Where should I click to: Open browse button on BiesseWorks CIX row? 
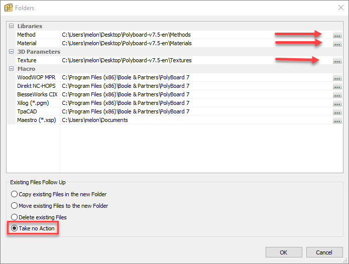click(x=337, y=95)
